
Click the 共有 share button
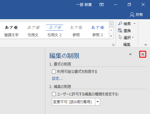[136, 15]
